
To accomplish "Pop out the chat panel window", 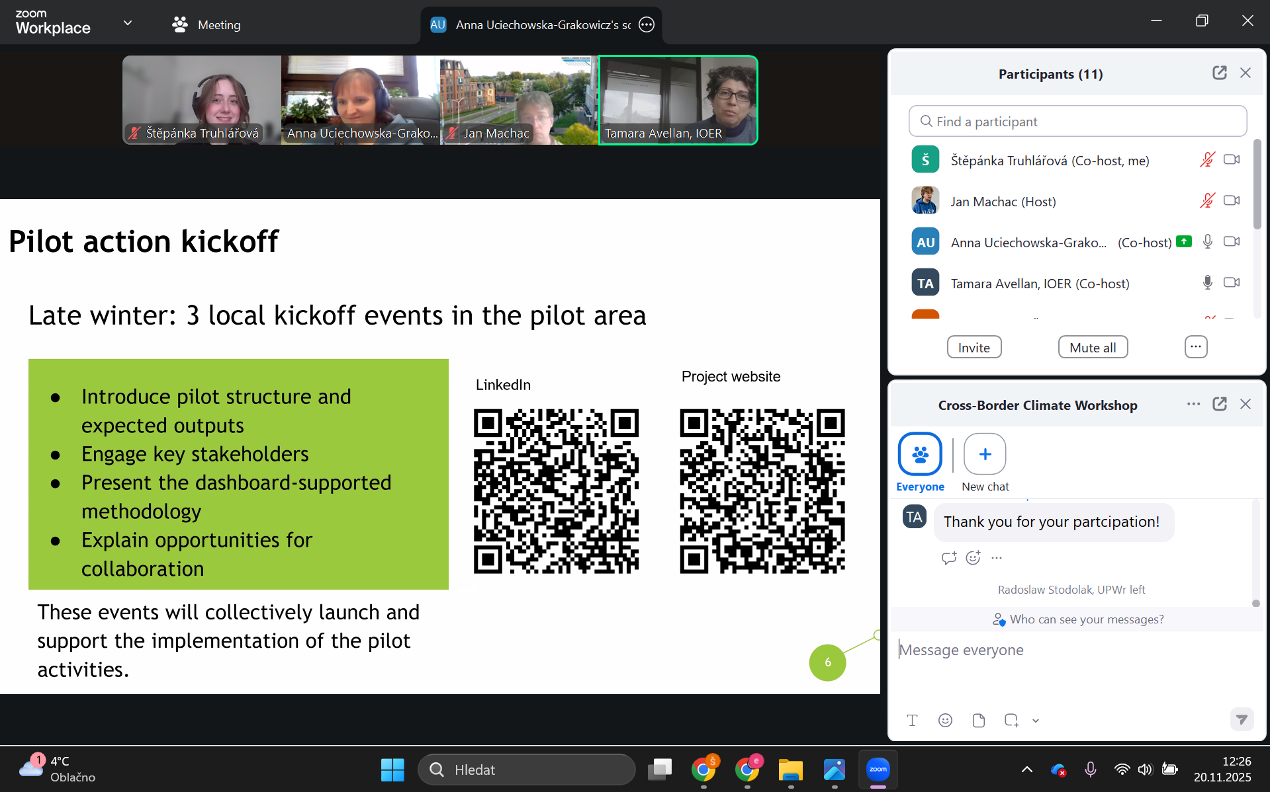I will pos(1219,405).
